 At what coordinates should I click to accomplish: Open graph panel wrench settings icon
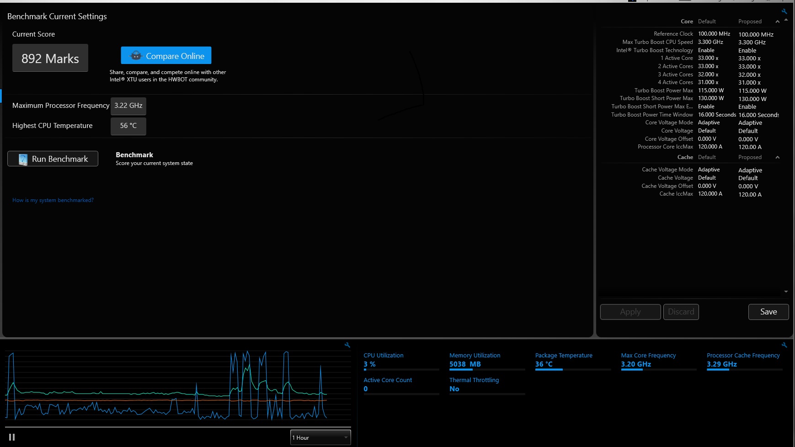coord(347,345)
